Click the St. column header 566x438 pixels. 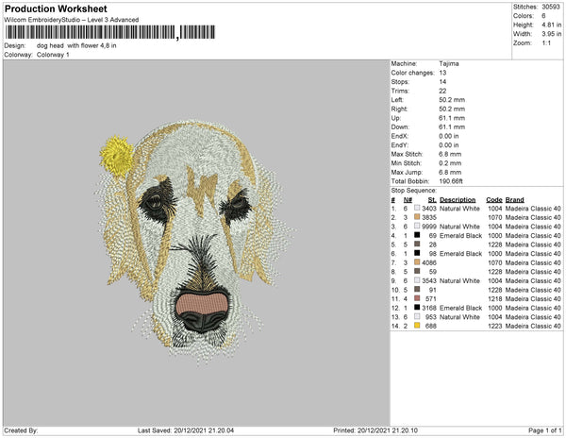point(432,200)
